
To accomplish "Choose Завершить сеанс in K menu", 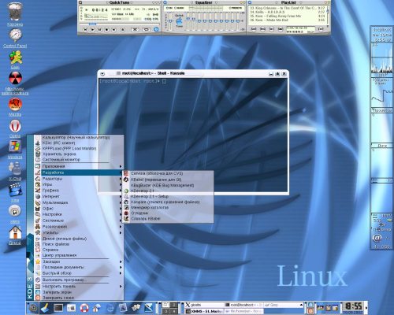I will pyautogui.click(x=79, y=298).
